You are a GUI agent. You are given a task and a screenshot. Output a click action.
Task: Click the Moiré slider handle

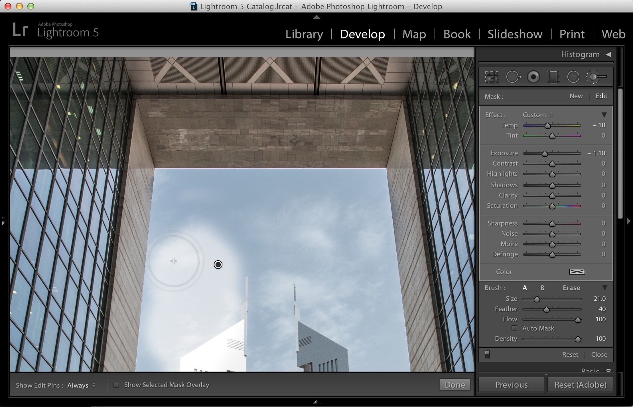(552, 244)
